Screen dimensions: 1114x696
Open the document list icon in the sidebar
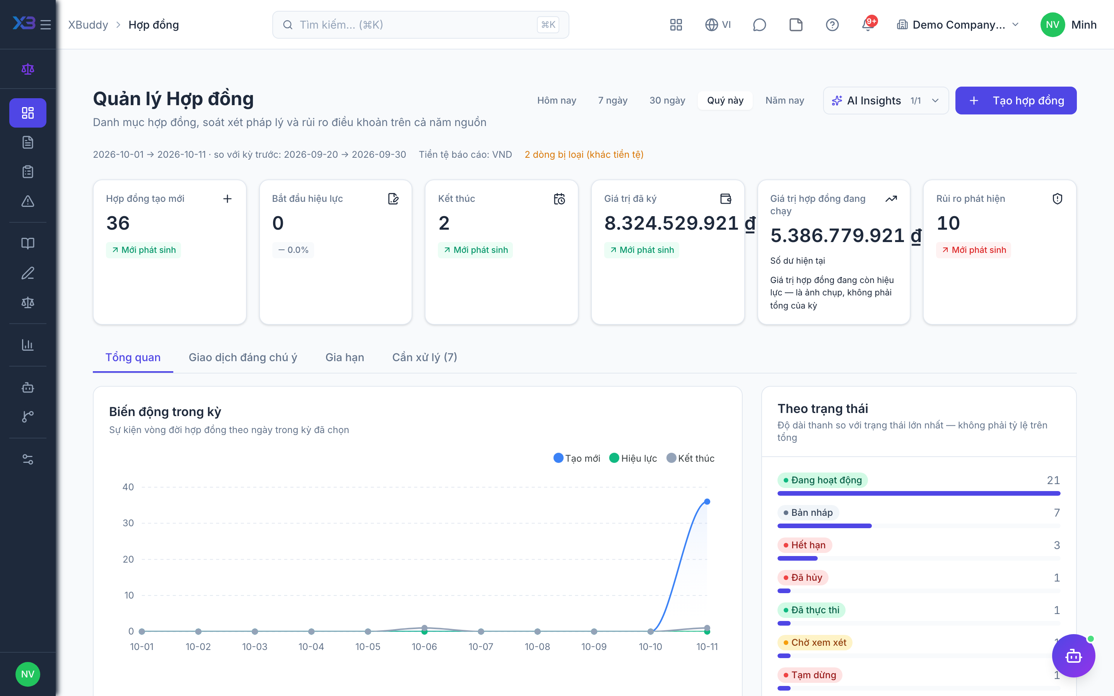[27, 142]
